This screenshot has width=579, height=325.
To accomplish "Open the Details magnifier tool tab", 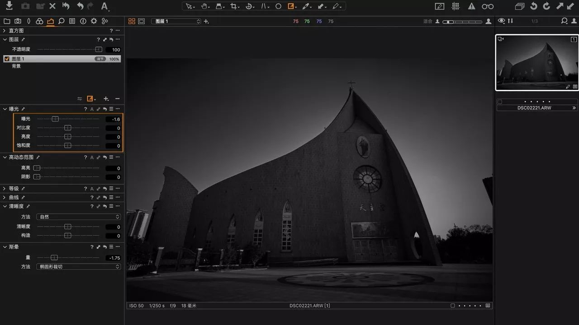I will pyautogui.click(x=61, y=21).
